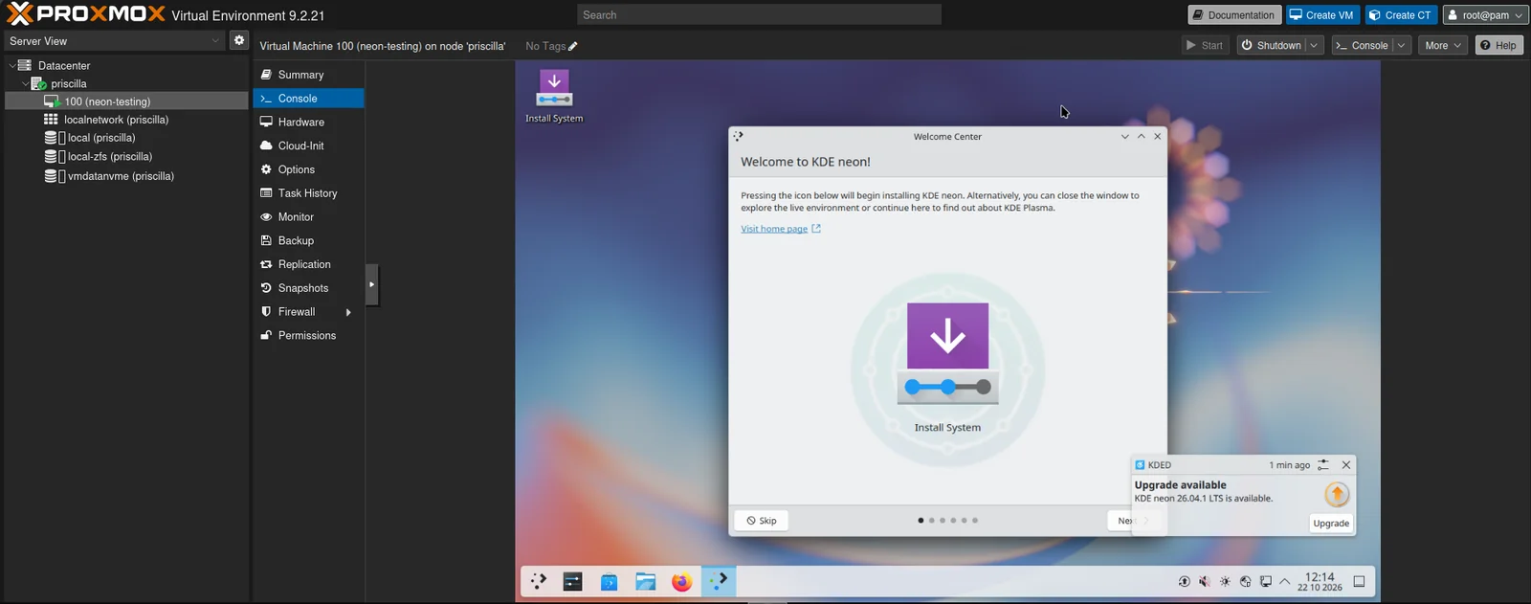Screen dimensions: 1531x604
Task: Select the Console menu item in sidebar
Action: [x=308, y=99]
